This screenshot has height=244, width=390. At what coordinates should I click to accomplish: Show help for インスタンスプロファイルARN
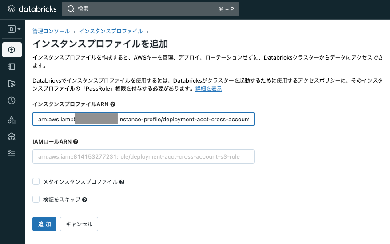113,104
